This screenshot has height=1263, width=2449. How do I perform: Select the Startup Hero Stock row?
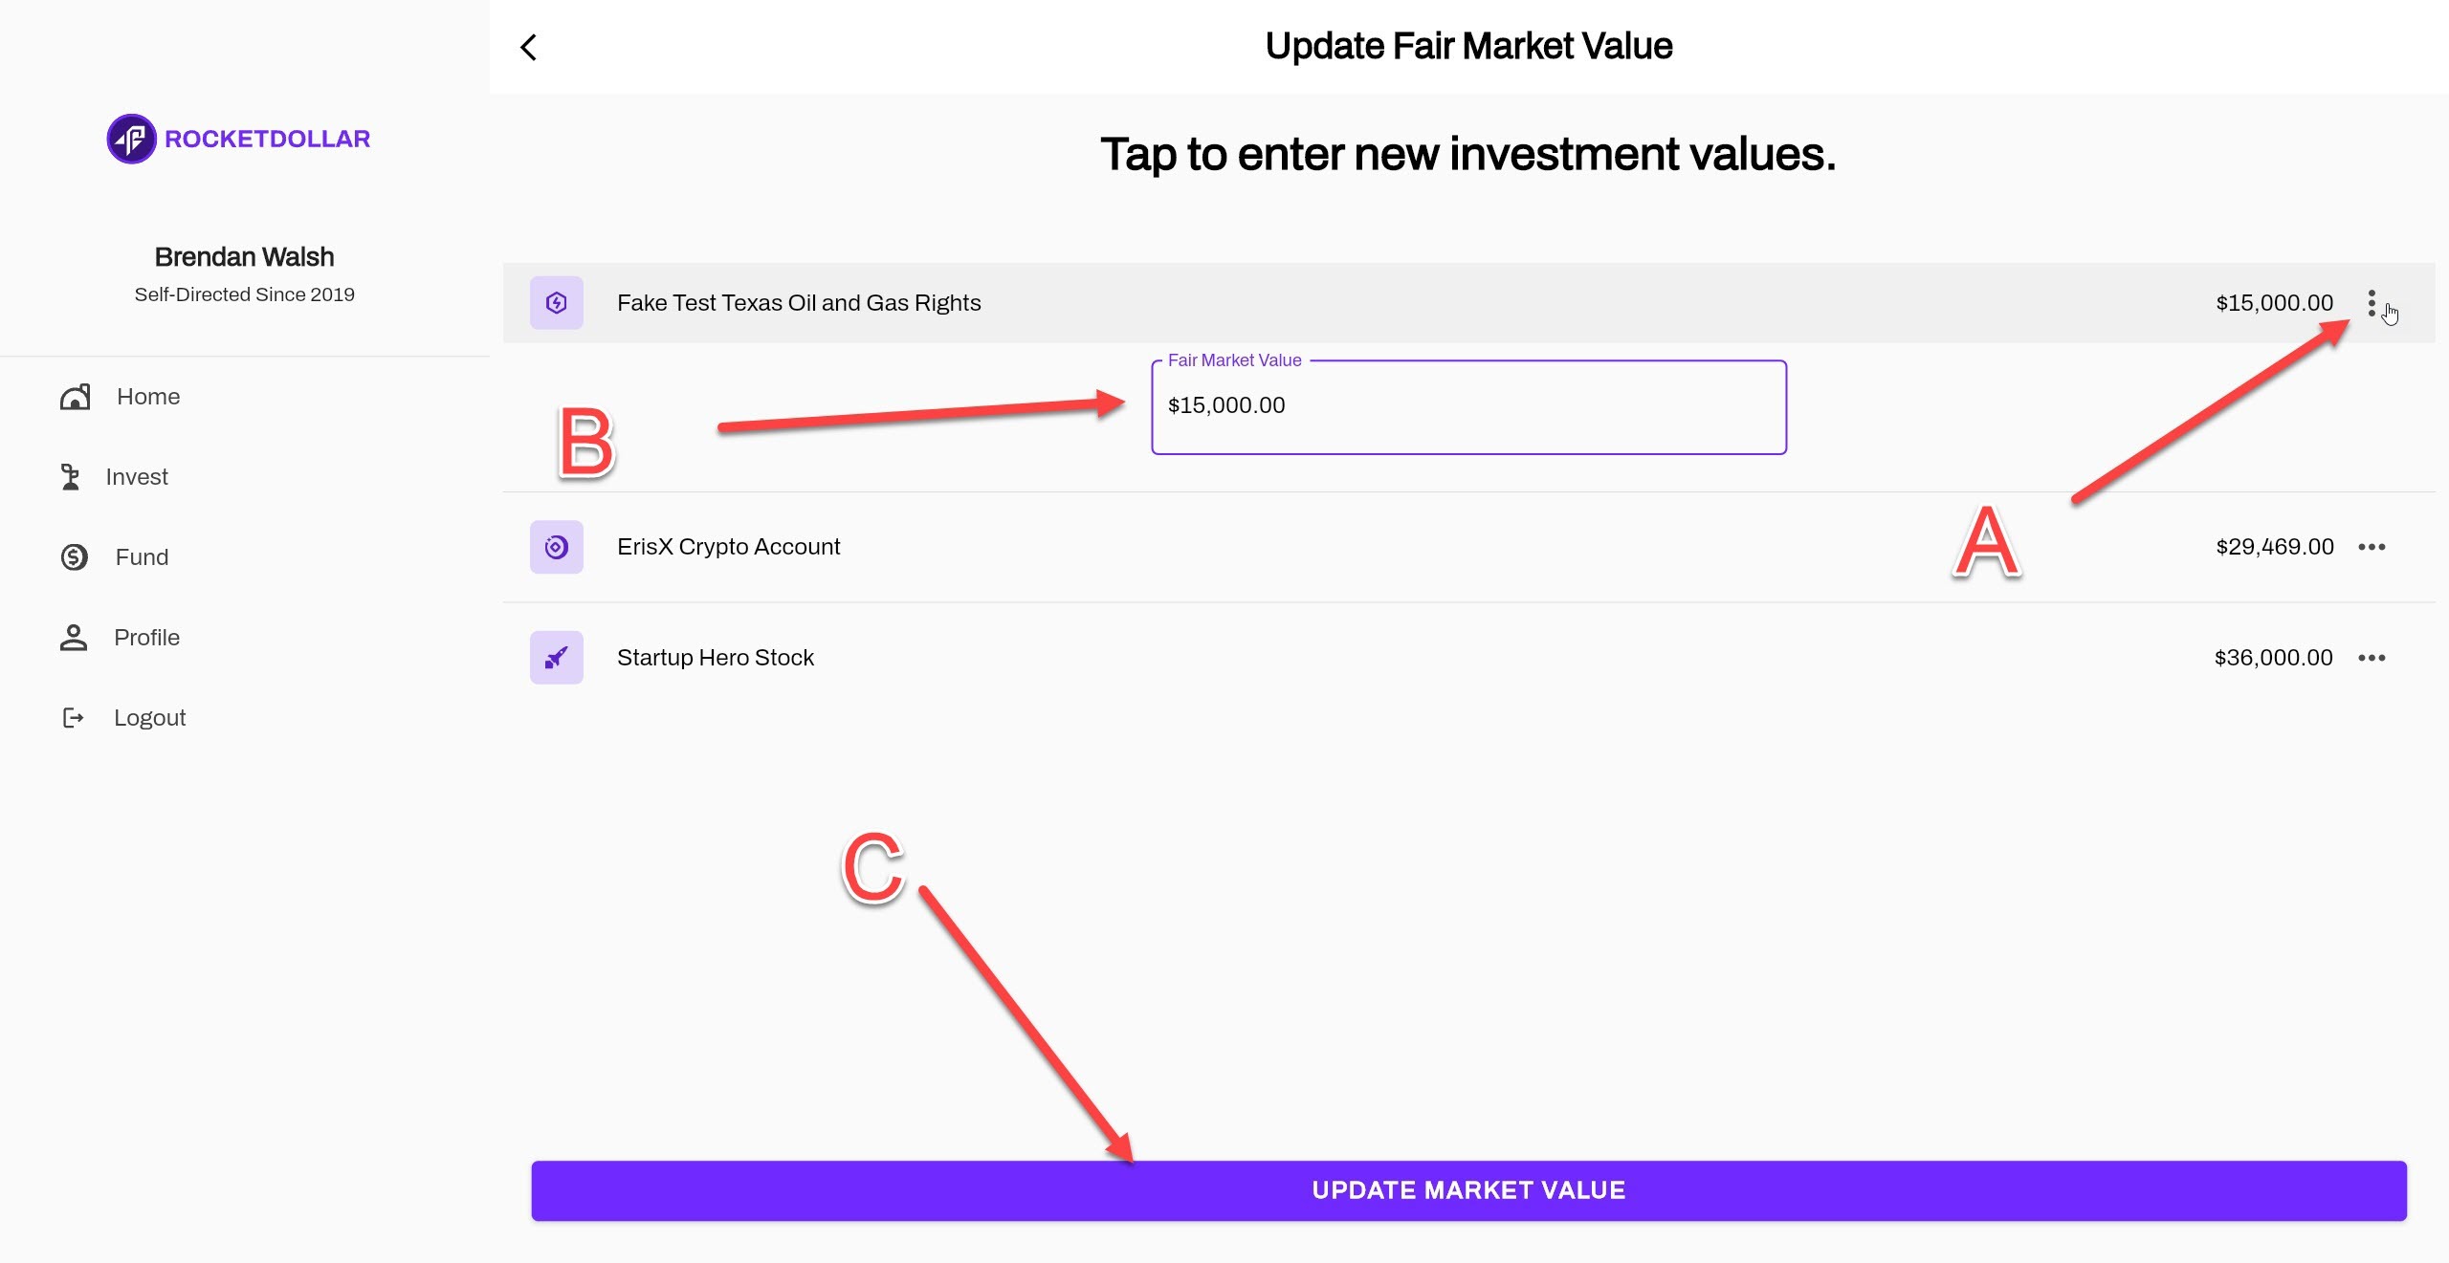tap(716, 658)
